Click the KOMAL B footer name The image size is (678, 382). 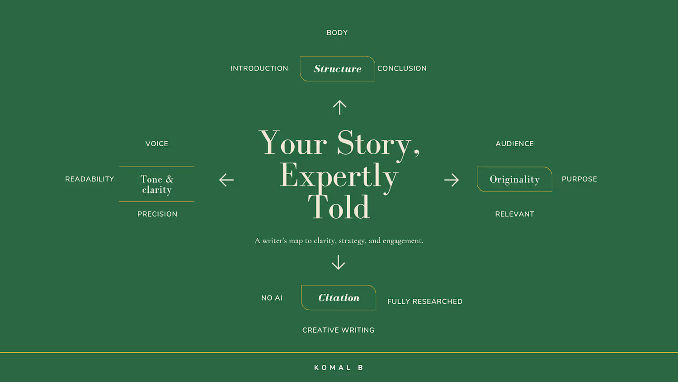point(339,368)
